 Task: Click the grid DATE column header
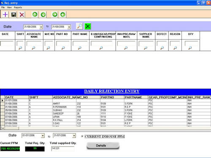(x=16, y=97)
